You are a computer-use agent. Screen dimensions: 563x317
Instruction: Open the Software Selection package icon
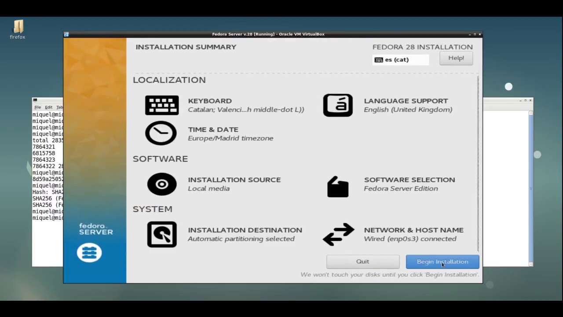(338, 187)
